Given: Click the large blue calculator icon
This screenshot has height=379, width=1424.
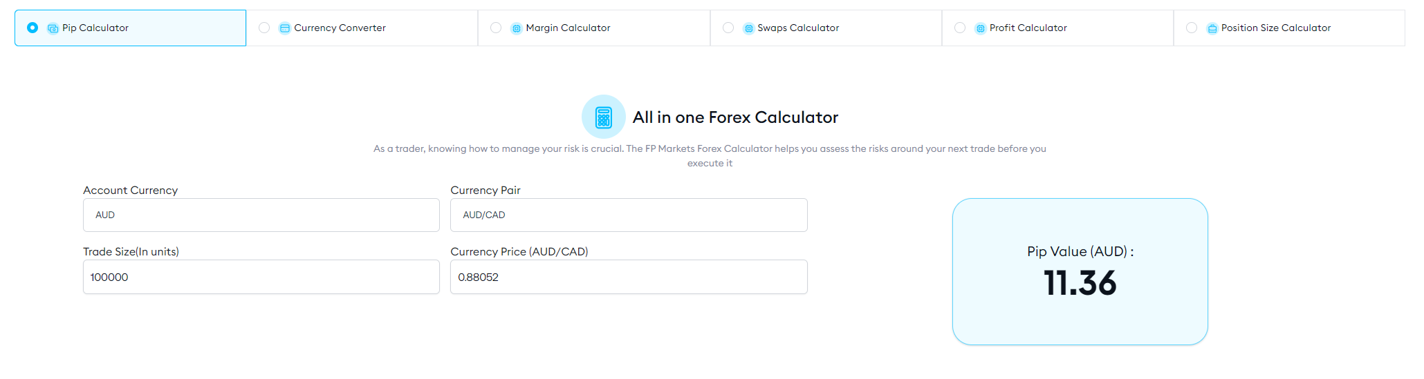Looking at the screenshot, I should point(603,117).
